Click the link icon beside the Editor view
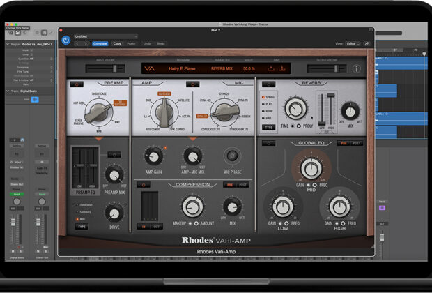Viewport: 432px width, 293px height. (367, 43)
